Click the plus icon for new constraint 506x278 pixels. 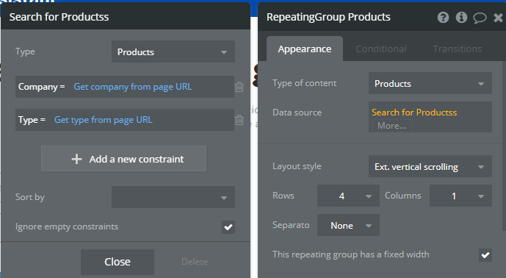pyautogui.click(x=76, y=159)
